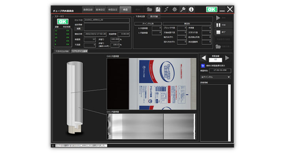Go to next inspection with right arrow
285x153 pixels.
[227, 58]
